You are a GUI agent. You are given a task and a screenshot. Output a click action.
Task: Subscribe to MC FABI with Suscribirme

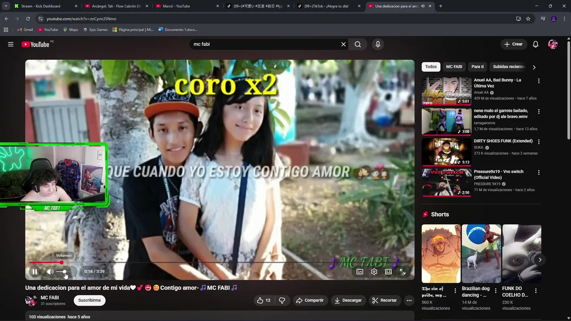pyautogui.click(x=90, y=300)
